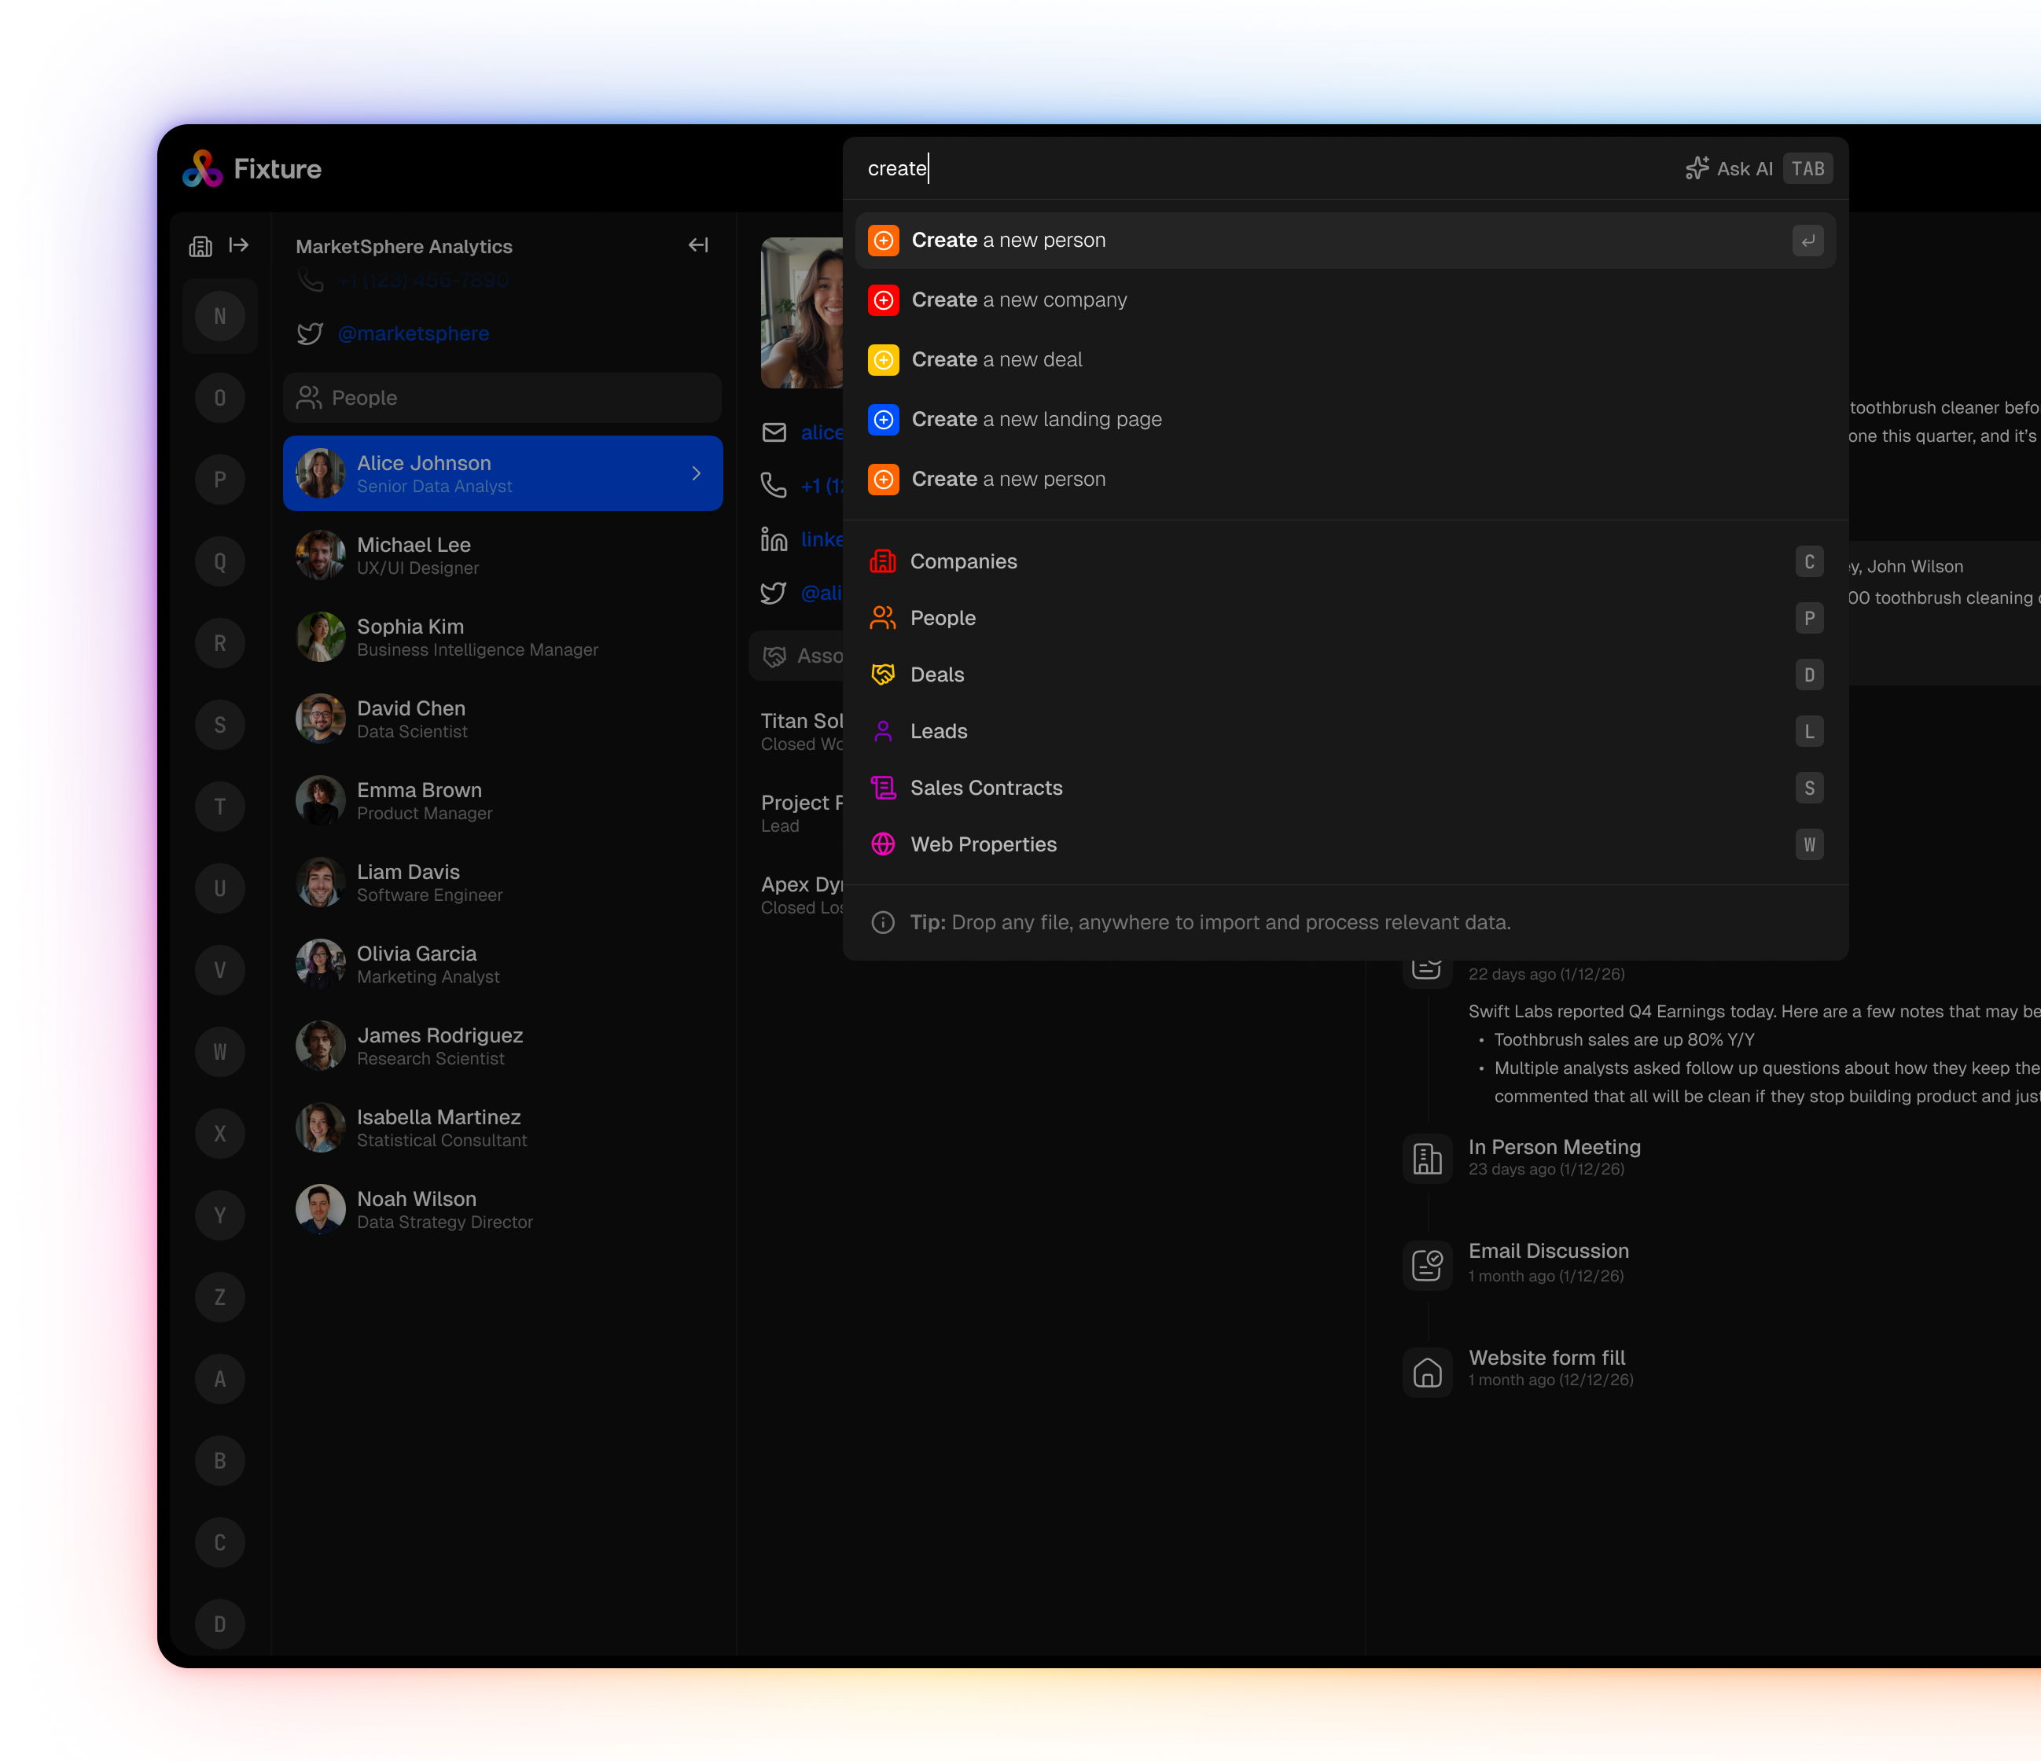
Task: Select the LinkedIn icon in the contact panel
Action: point(774,539)
